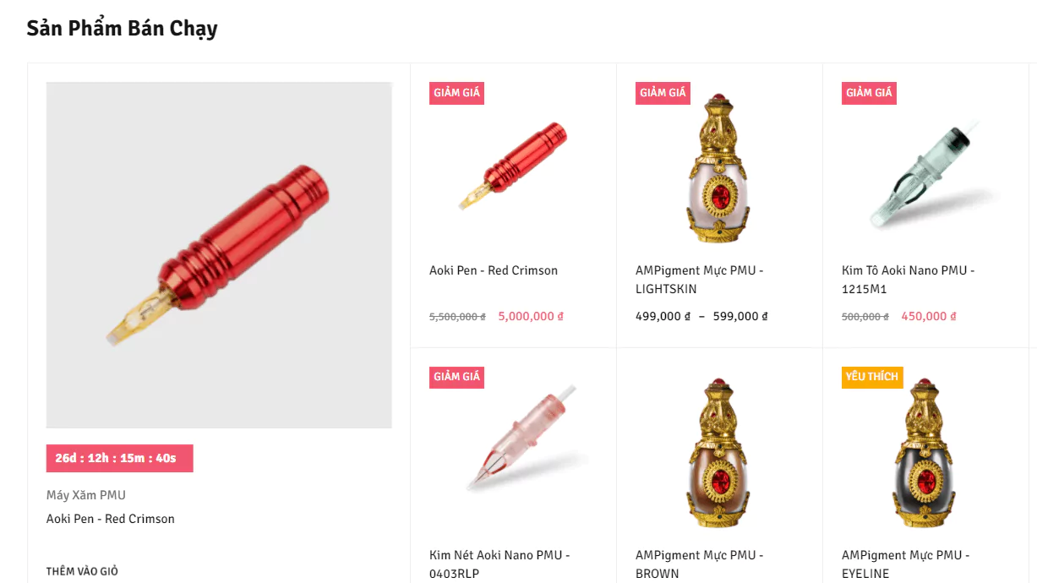Open AMPigment Mực PMU - BROWN title
The width and height of the screenshot is (1037, 583).
click(x=700, y=564)
